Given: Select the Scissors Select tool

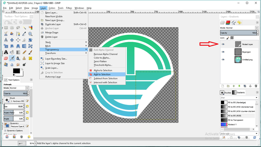Looking at the screenshot, I should 6,34.
